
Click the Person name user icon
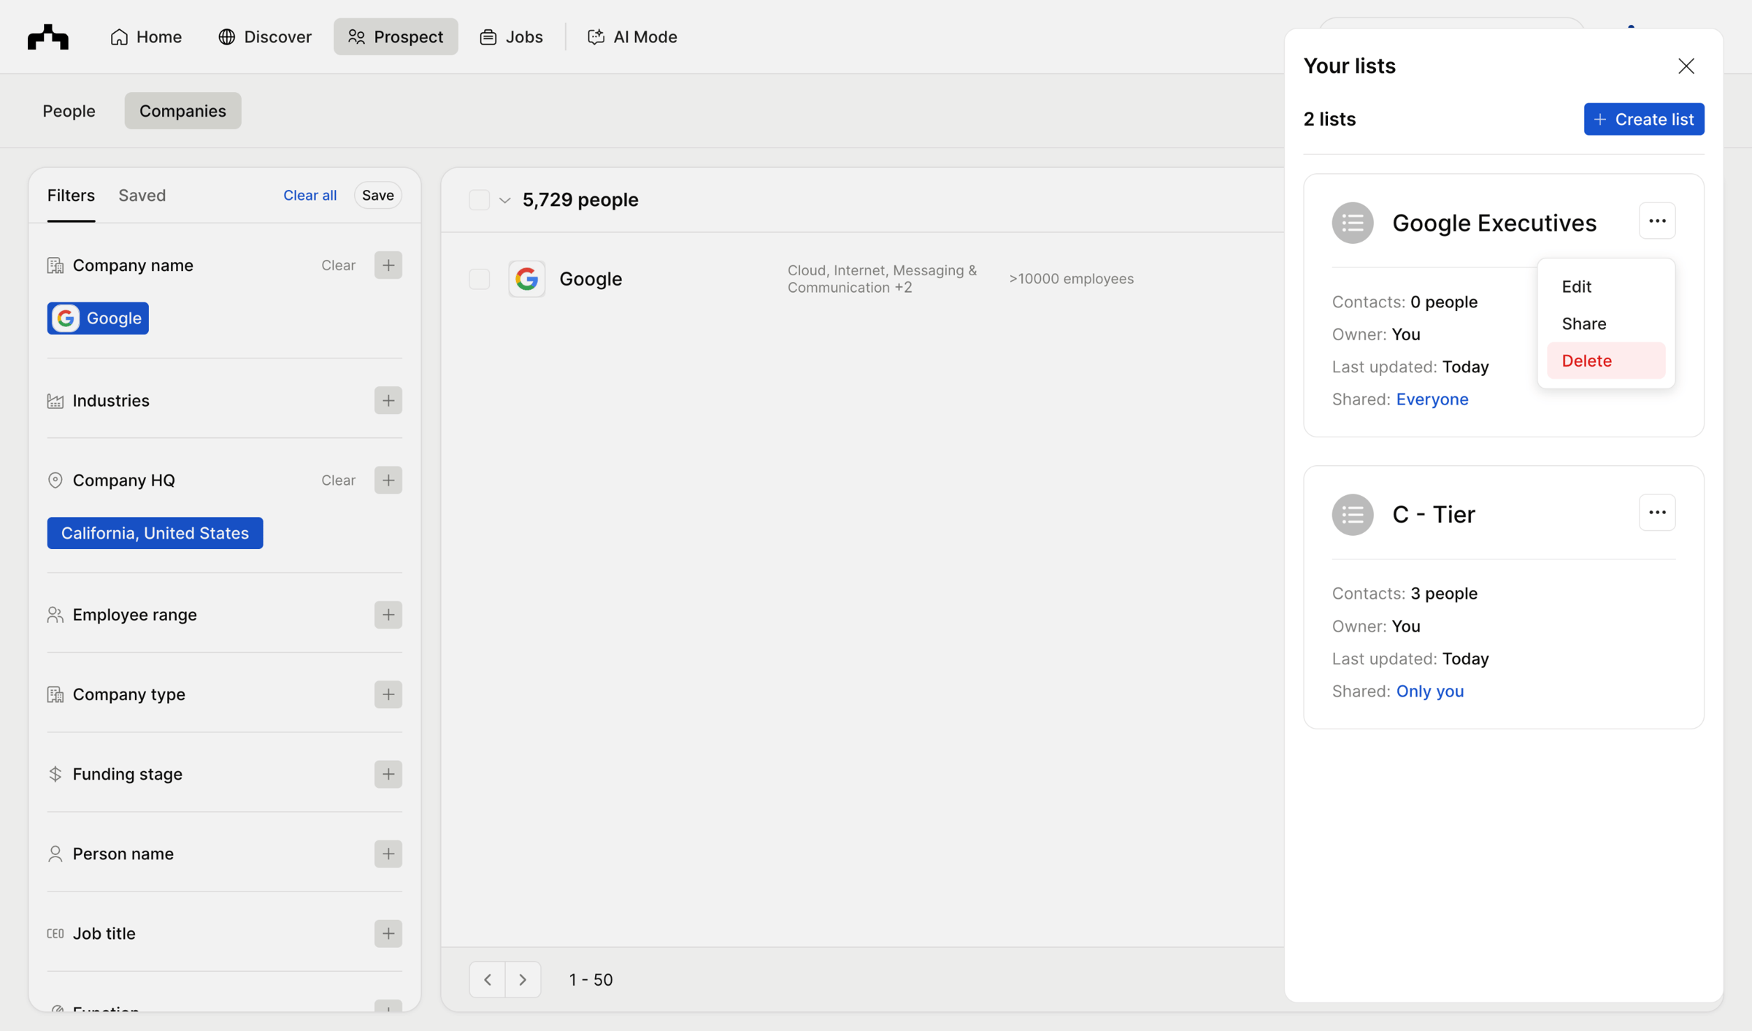[55, 854]
